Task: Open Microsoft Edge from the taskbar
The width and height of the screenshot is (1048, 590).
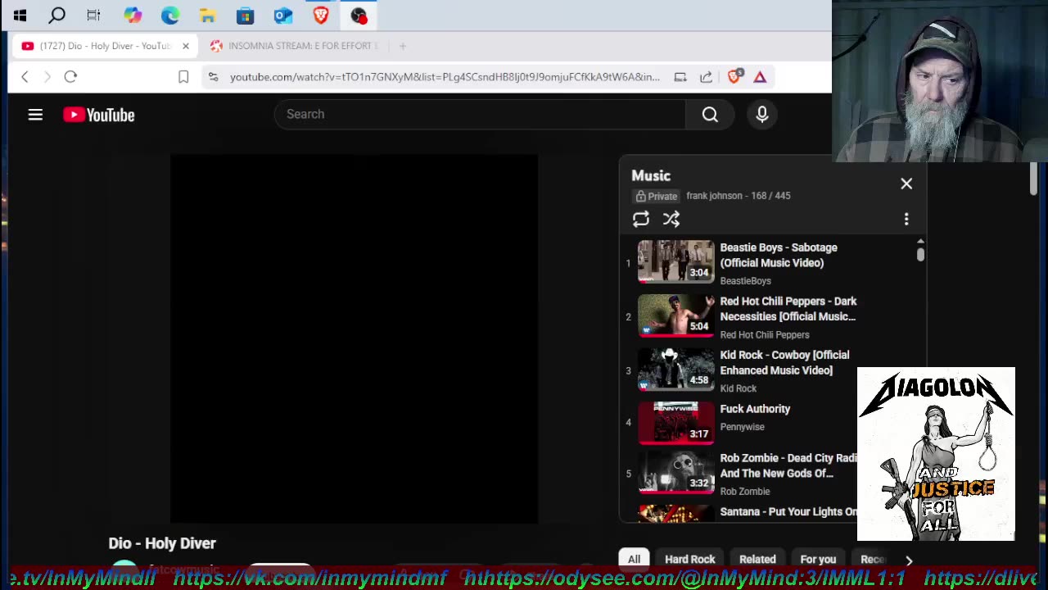Action: tap(169, 15)
